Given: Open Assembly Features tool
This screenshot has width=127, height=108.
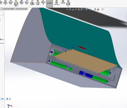Looking at the screenshot, I should coord(22,2).
